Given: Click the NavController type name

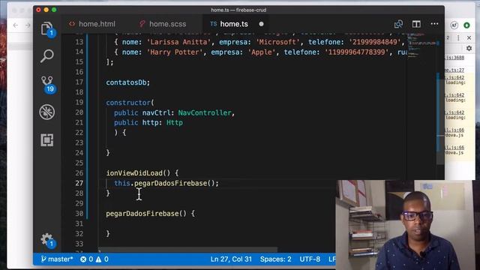Looking at the screenshot, I should tap(205, 112).
